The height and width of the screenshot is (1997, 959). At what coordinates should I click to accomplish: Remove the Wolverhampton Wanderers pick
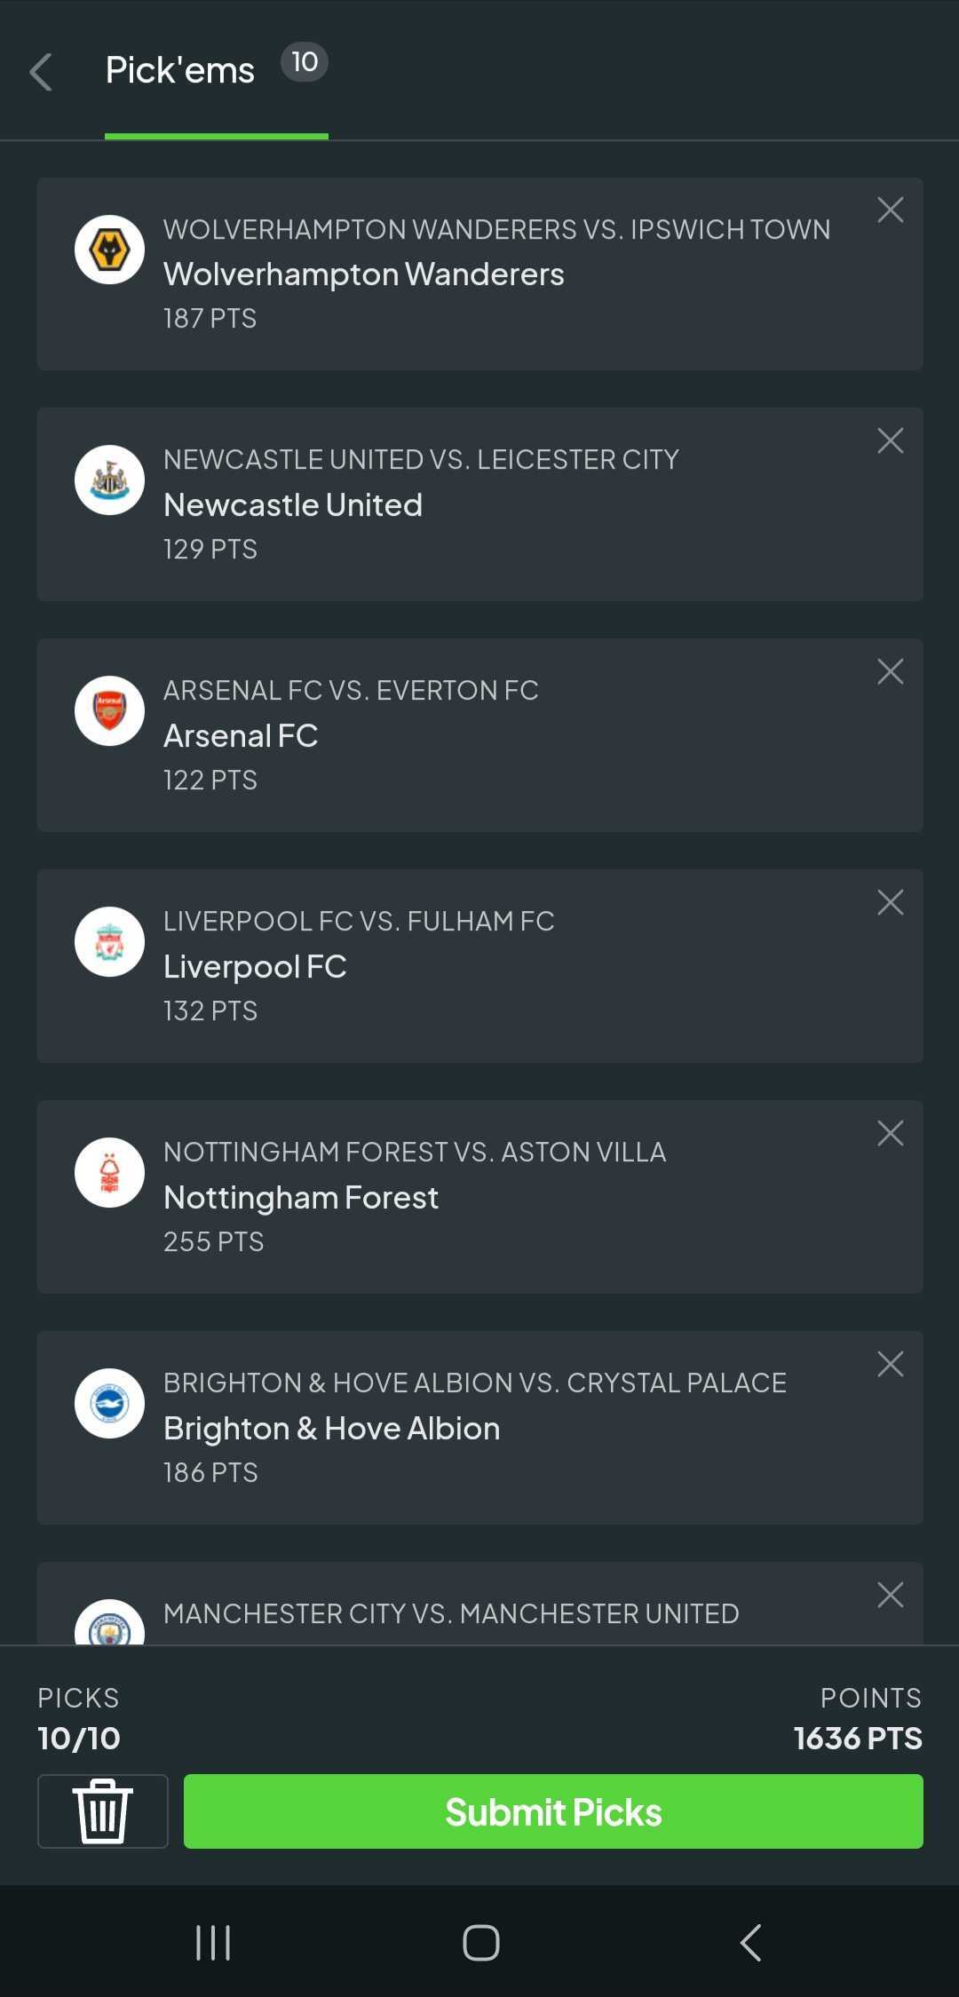pos(891,210)
